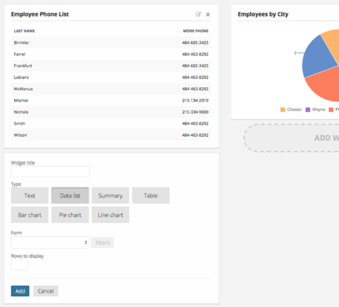The width and height of the screenshot is (339, 307).
Task: Close the Employee Phone List widget
Action: pos(208,14)
